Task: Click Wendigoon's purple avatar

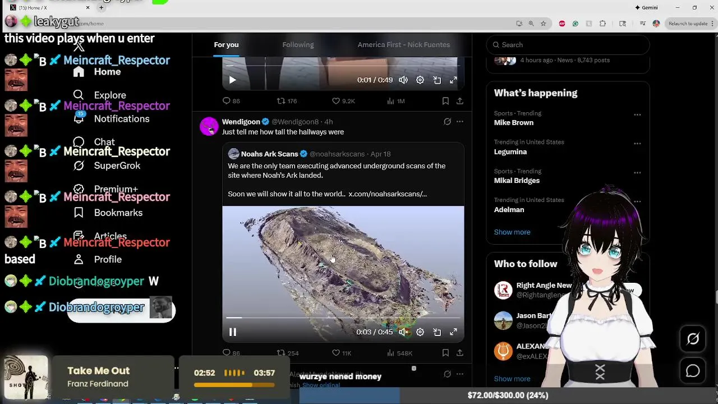Action: pyautogui.click(x=209, y=126)
